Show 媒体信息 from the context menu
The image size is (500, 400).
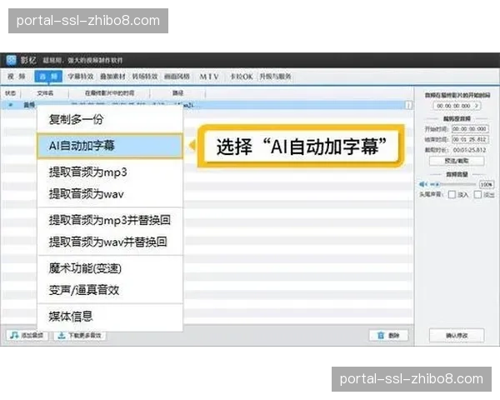pos(110,317)
